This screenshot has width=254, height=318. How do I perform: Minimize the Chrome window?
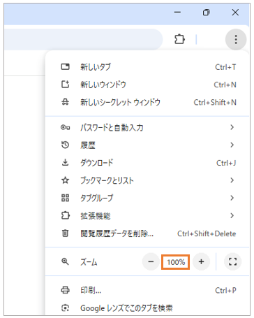tap(177, 13)
